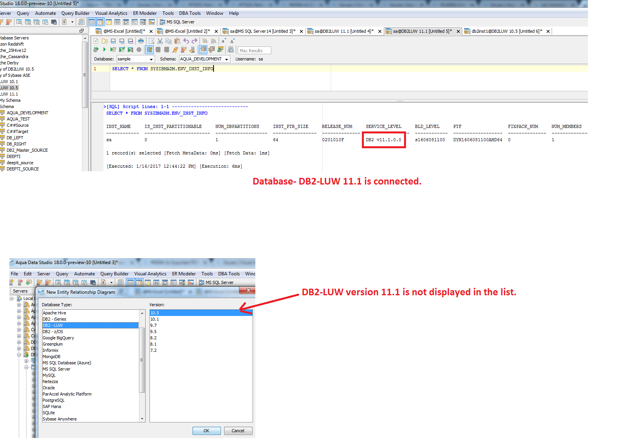
Task: Toggle the Auto Commit database icon
Action: tap(150, 50)
